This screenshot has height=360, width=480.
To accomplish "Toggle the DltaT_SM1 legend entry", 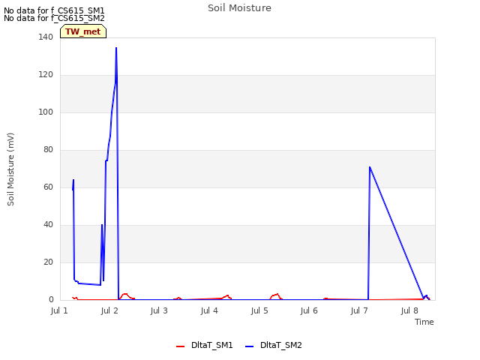I will (205, 345).
